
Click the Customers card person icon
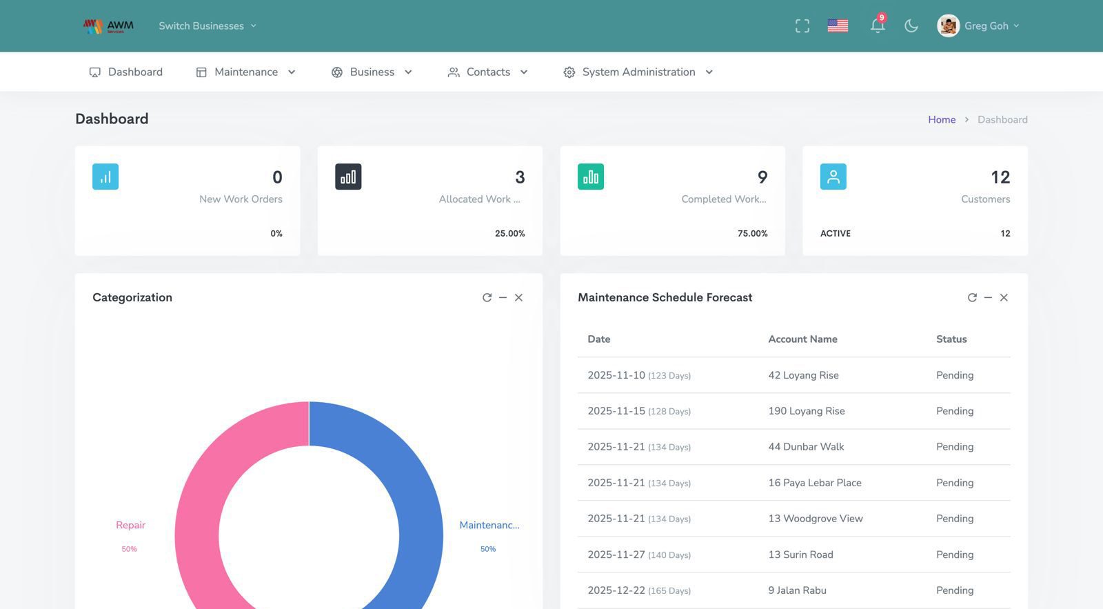pyautogui.click(x=833, y=177)
